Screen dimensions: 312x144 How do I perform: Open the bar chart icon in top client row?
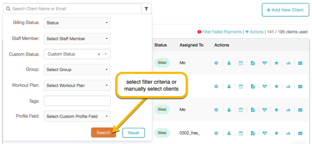[288, 63]
